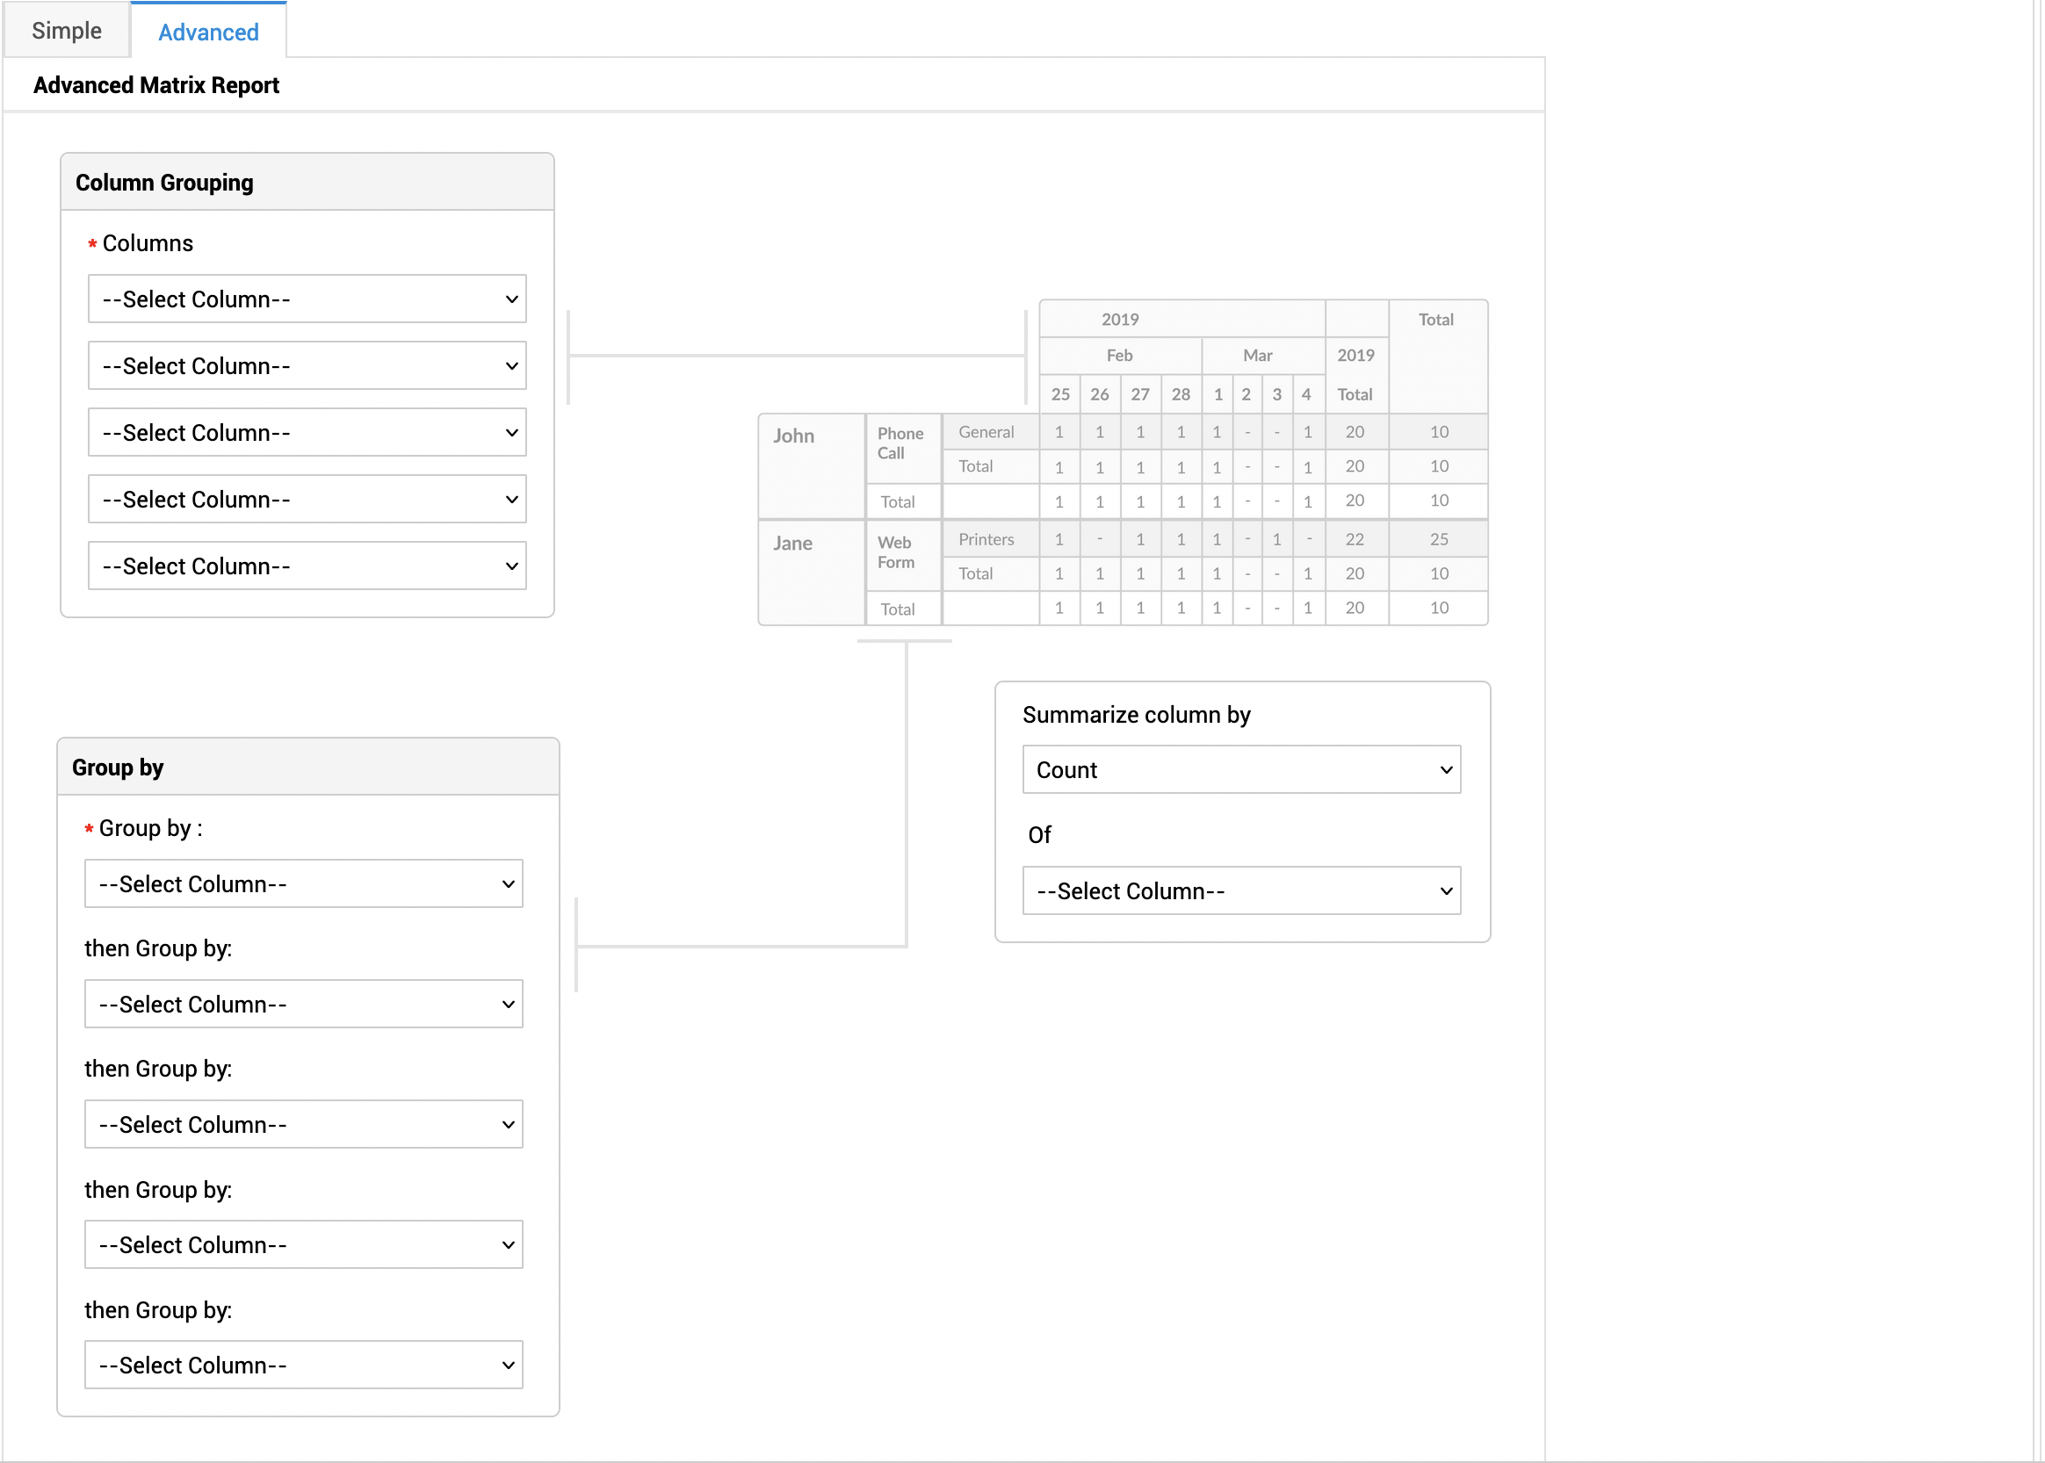Viewport: 2045px width, 1463px height.
Task: Open the 'Of' column select dropdown
Action: [1240, 891]
